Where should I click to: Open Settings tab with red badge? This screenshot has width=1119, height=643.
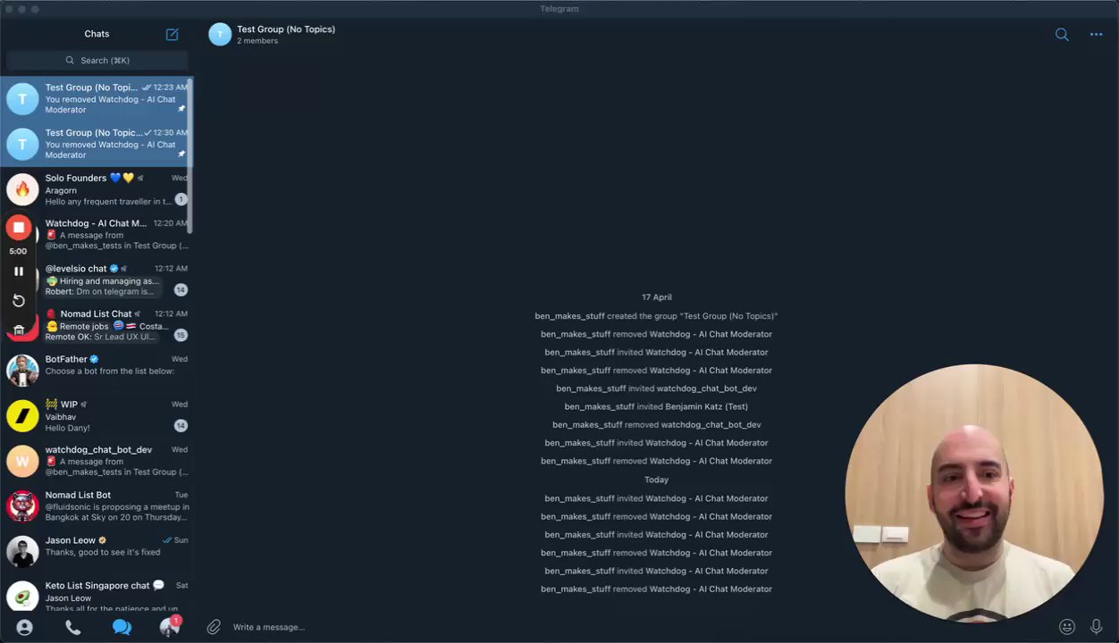170,627
